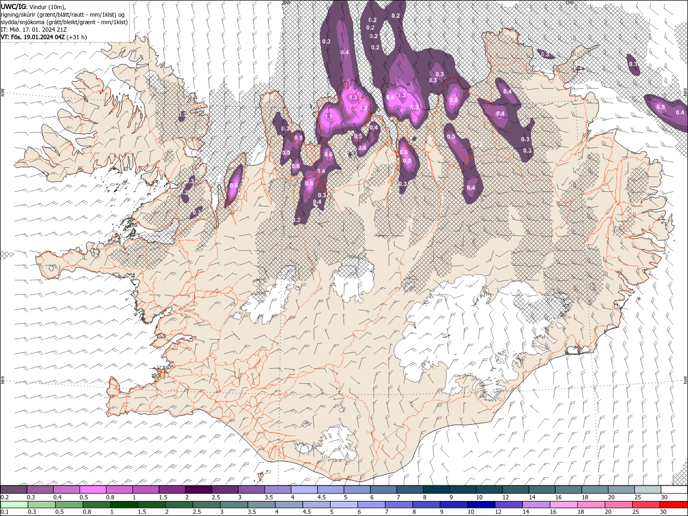Click the 1.5 swatch in the lower green legend
This screenshot has height=516, width=688.
151,505
